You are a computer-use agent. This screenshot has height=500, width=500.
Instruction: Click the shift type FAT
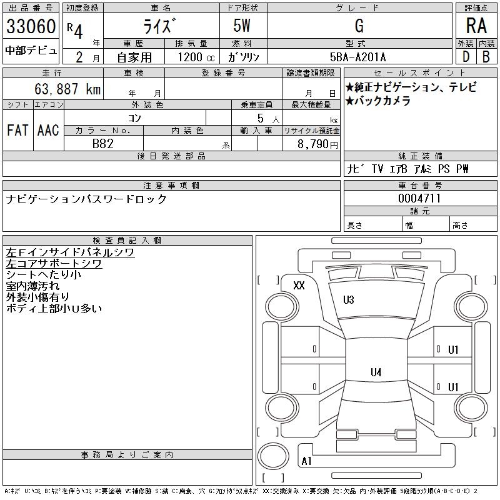tap(17, 130)
